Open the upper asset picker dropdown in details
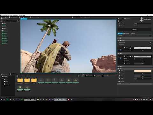This screenshot has width=153, height=115. pos(142,48)
